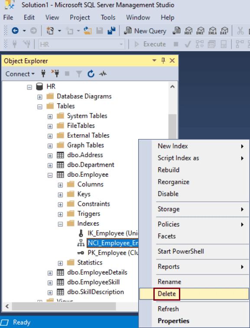Select the dbo.EmployeeSkill table
Screen dimensions: 250x328
pos(93,282)
